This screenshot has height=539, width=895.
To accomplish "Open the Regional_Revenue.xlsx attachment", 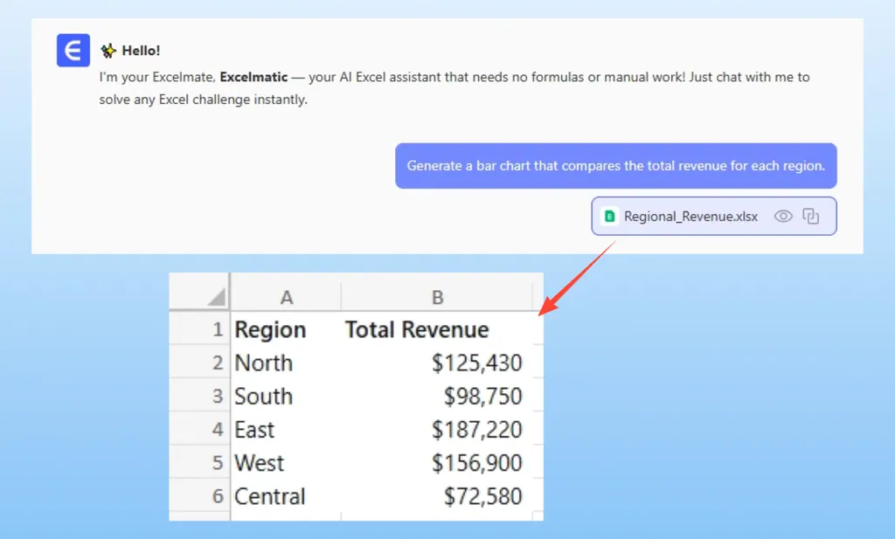I will [690, 217].
